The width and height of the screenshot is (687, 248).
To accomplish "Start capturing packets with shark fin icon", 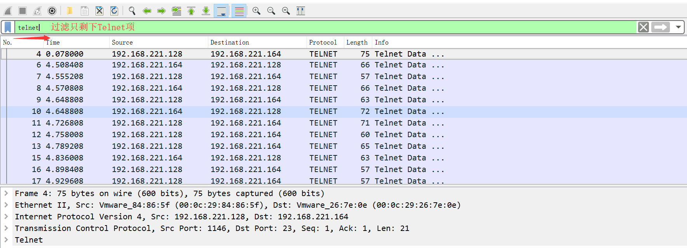I will pos(8,11).
